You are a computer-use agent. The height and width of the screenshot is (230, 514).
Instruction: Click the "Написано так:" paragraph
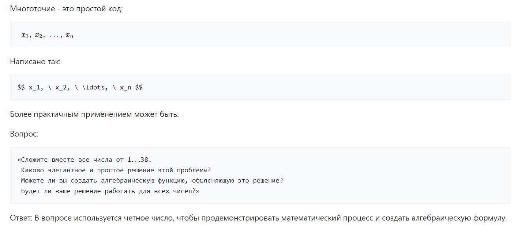(x=35, y=61)
